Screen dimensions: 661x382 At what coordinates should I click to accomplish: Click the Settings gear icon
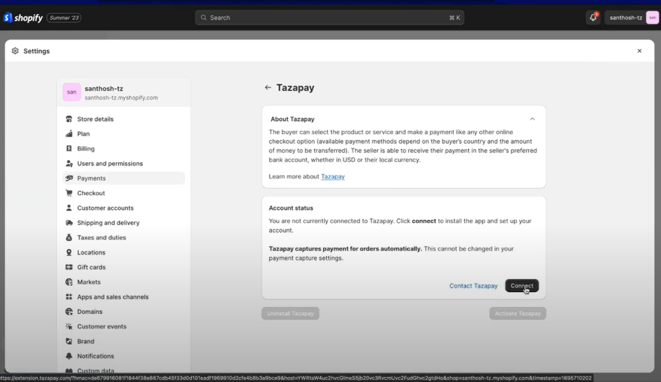15,51
